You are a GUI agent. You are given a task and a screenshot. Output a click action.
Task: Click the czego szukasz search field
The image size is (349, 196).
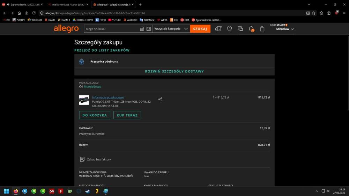click(112, 29)
